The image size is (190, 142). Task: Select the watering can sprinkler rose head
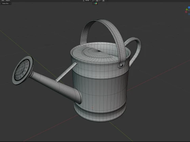coord(23,70)
